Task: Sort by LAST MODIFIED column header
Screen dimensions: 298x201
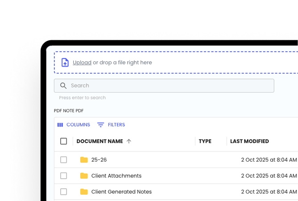Action: click(x=249, y=141)
